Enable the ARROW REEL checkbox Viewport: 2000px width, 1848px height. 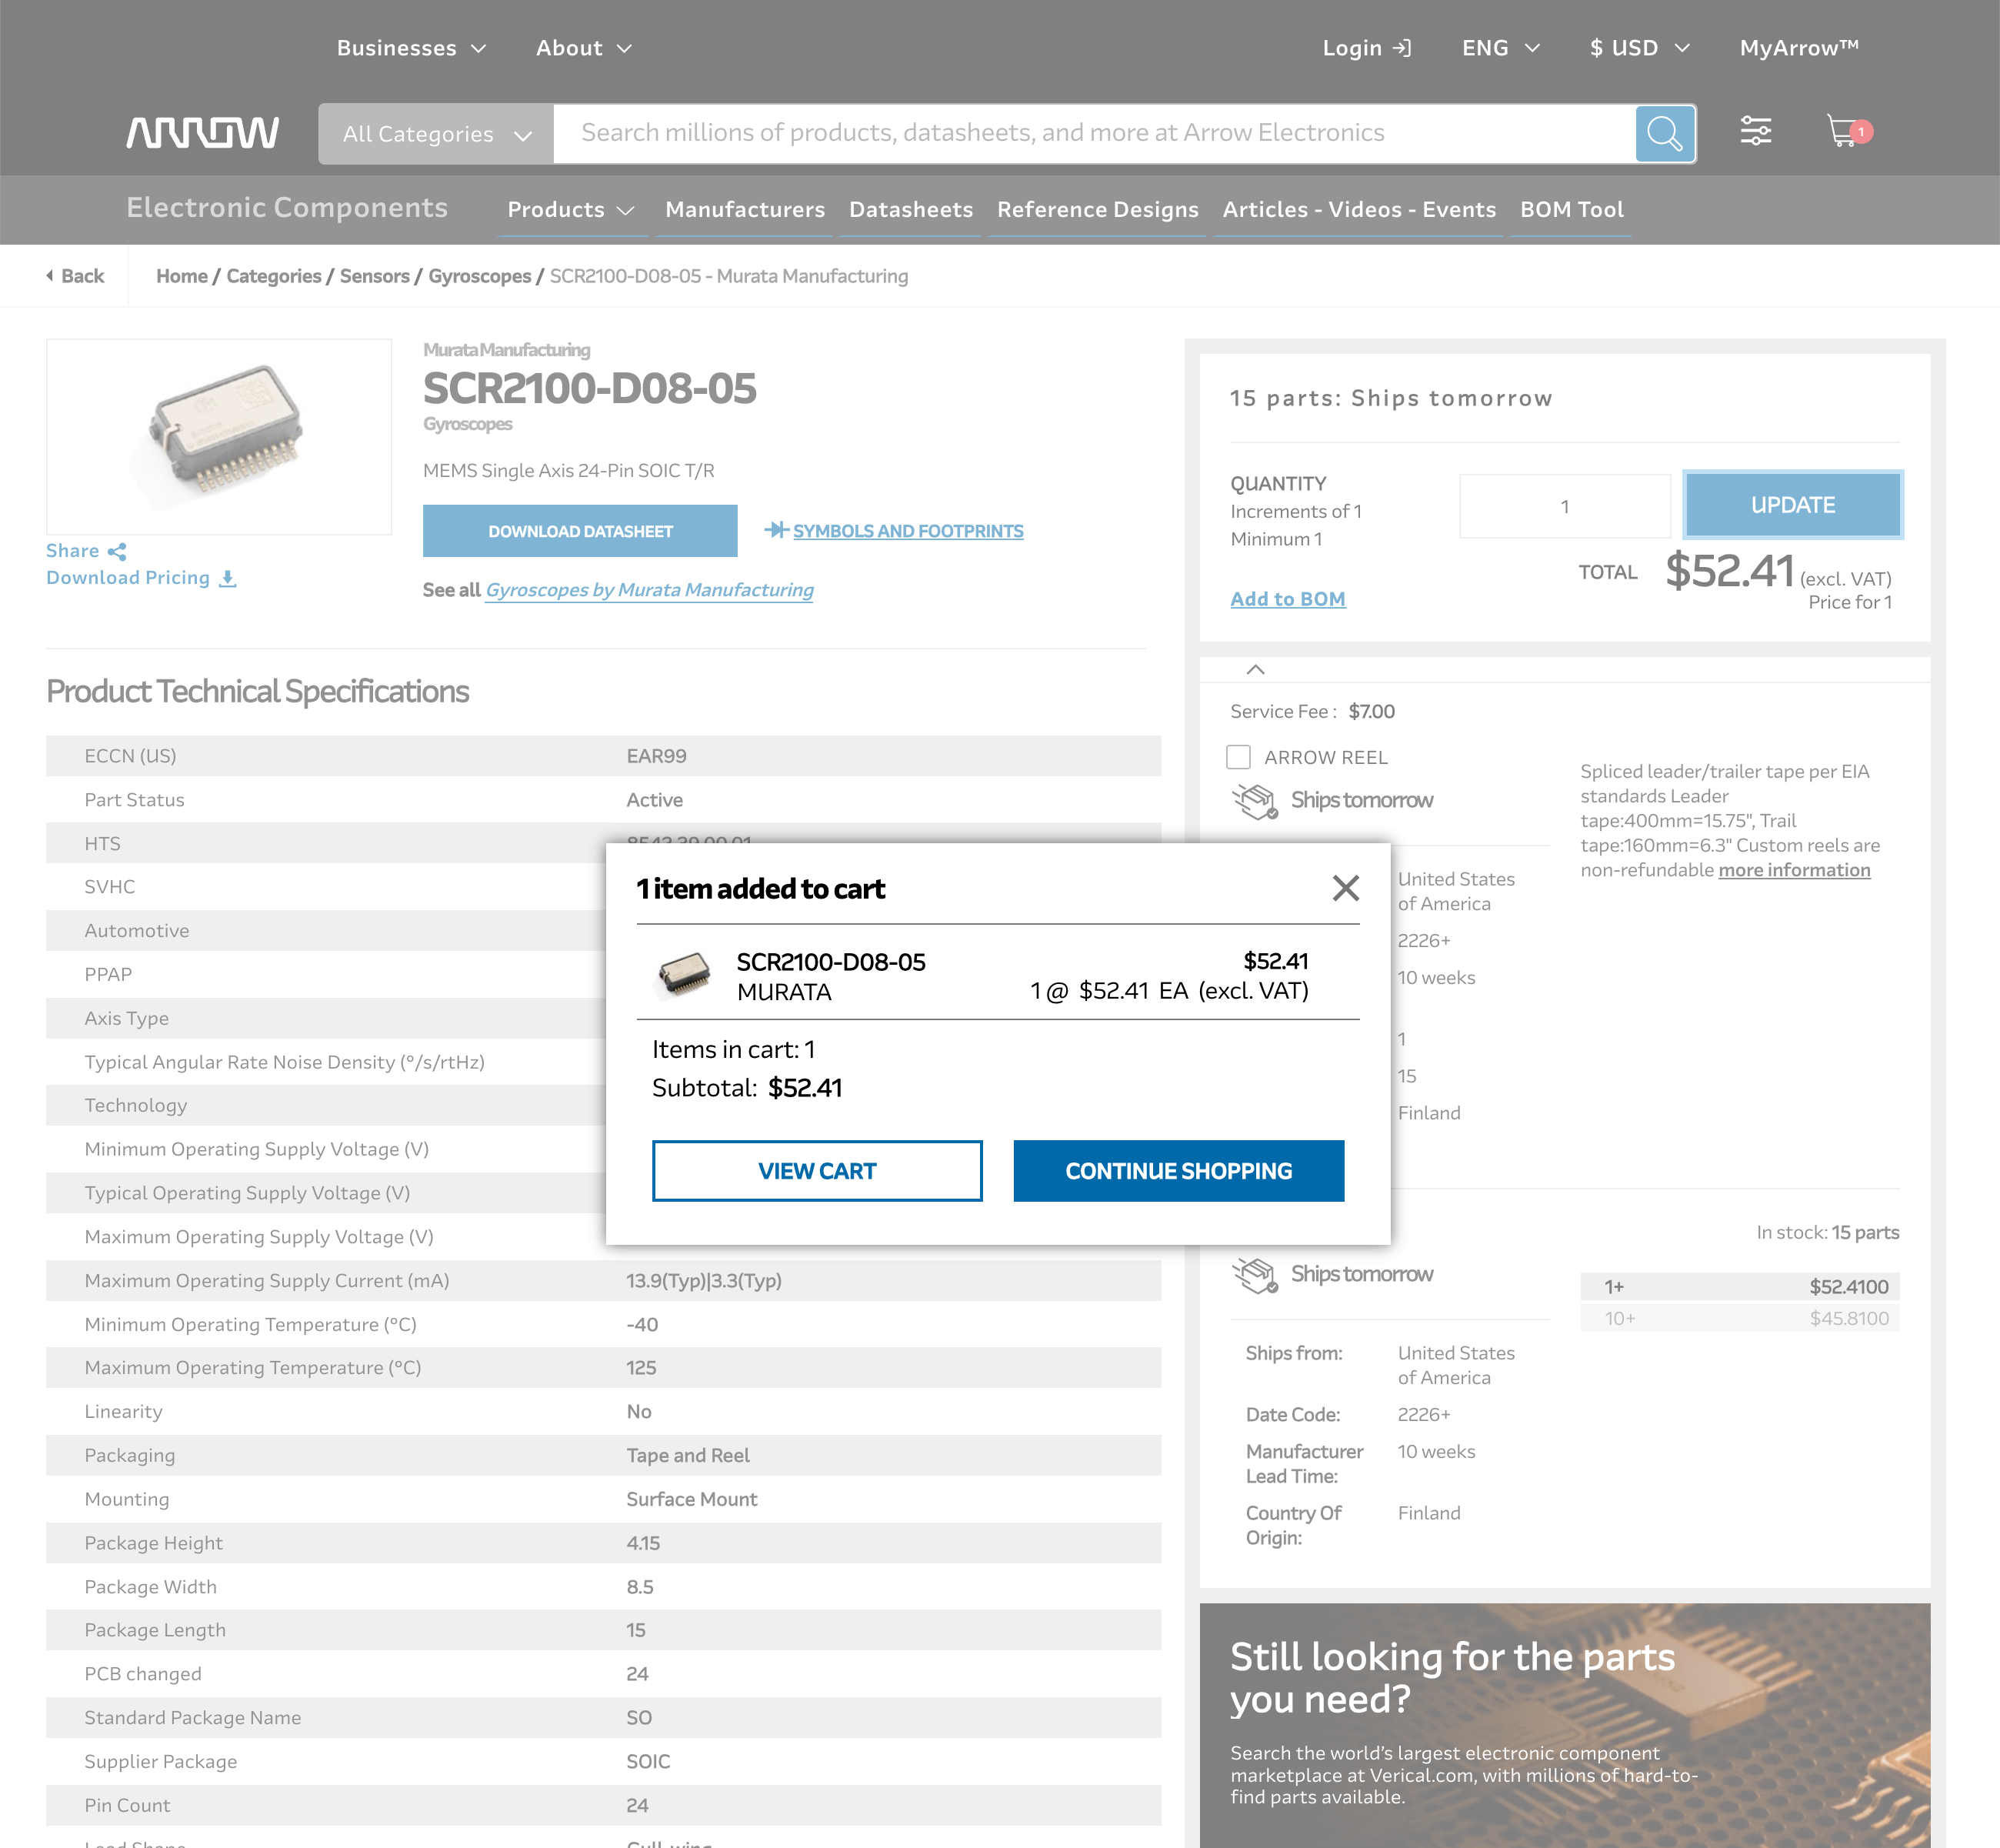1239,757
